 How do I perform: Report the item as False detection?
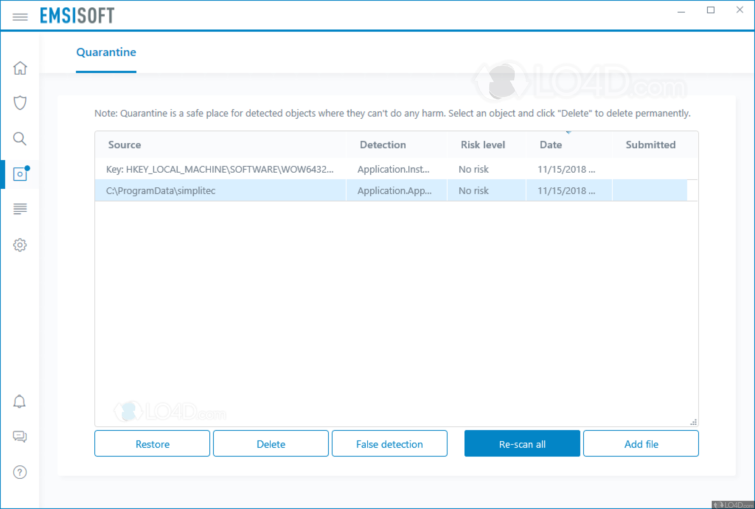(389, 444)
